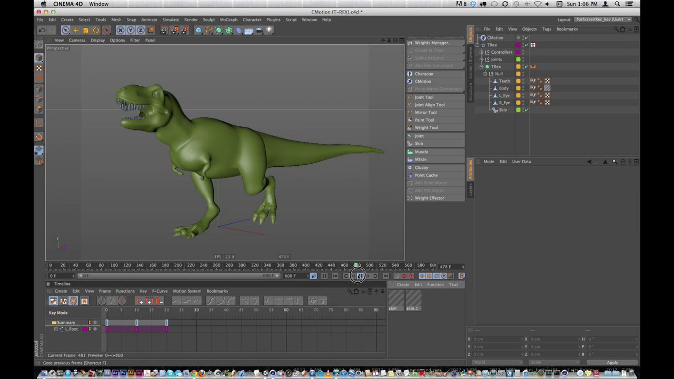Click the home icon in Object Manager

coord(623,29)
